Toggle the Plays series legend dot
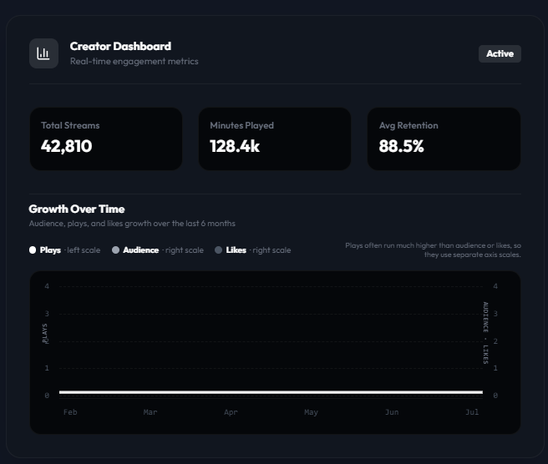Screen dimensions: 548x464 pos(33,250)
